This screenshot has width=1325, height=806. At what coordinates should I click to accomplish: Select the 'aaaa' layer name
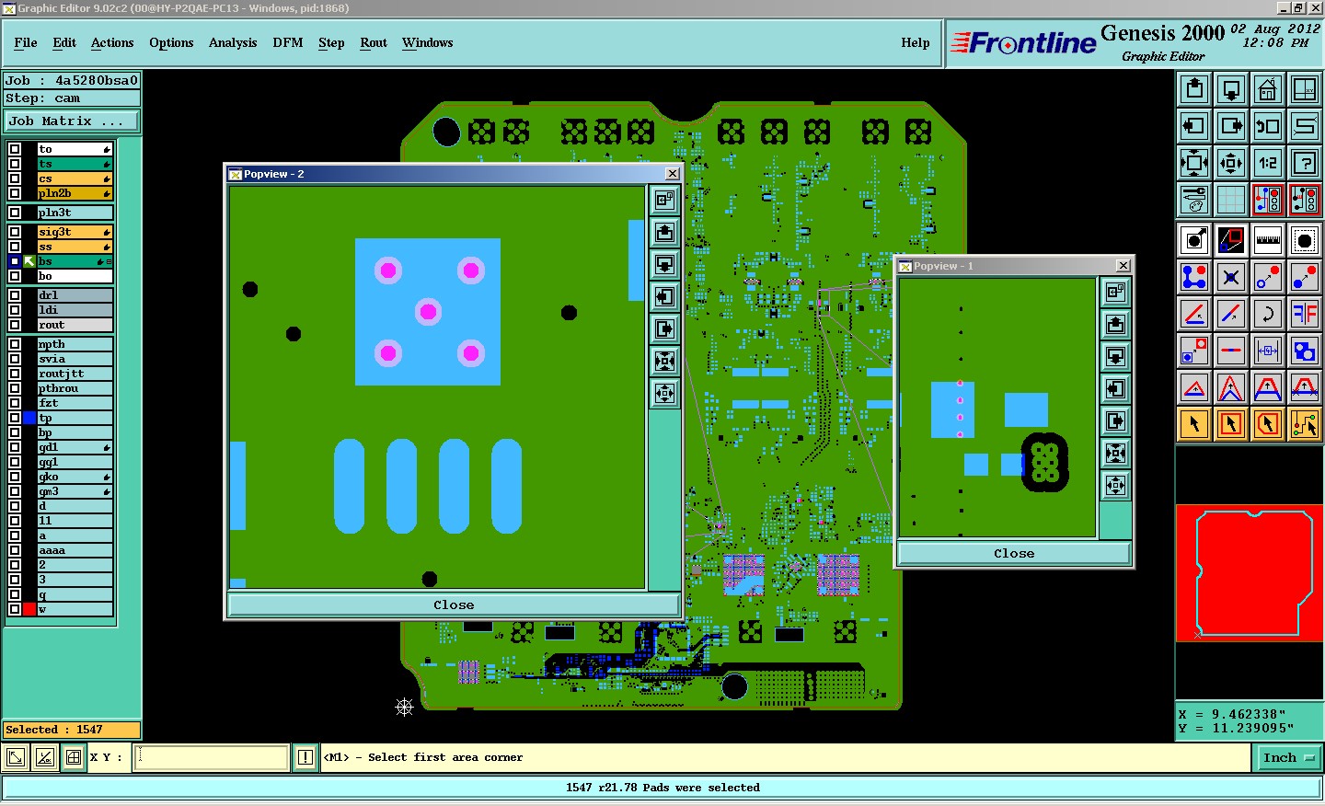75,550
